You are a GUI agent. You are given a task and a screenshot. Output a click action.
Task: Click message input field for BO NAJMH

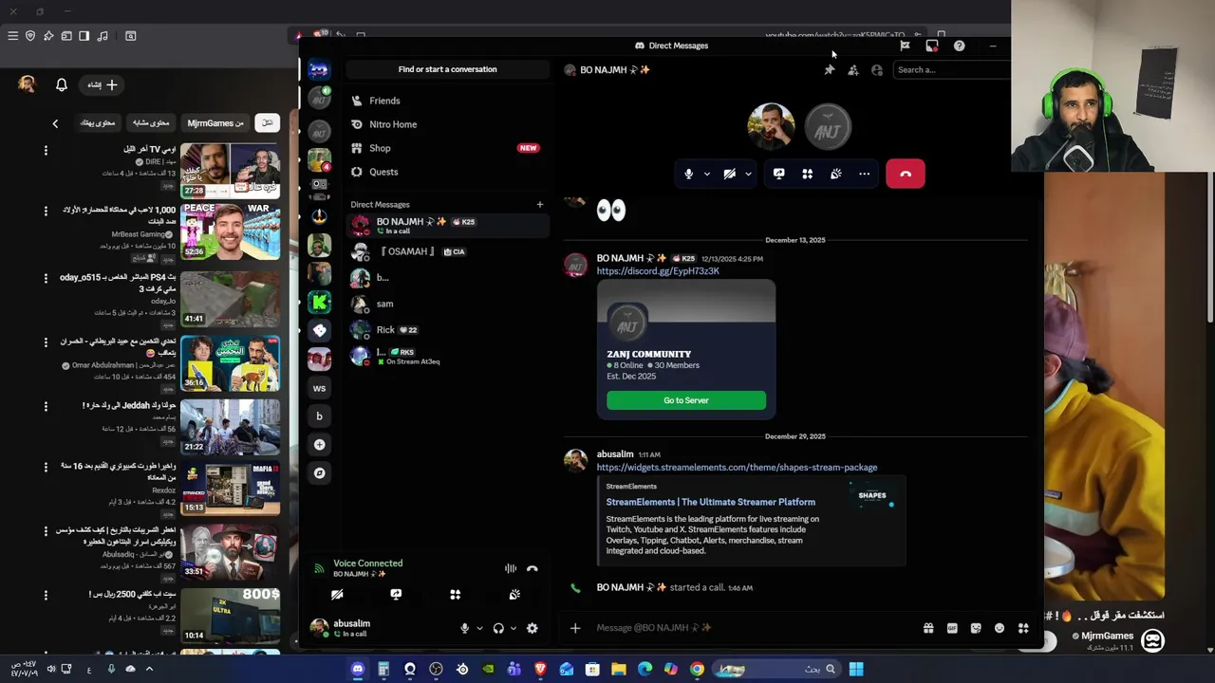[750, 628]
